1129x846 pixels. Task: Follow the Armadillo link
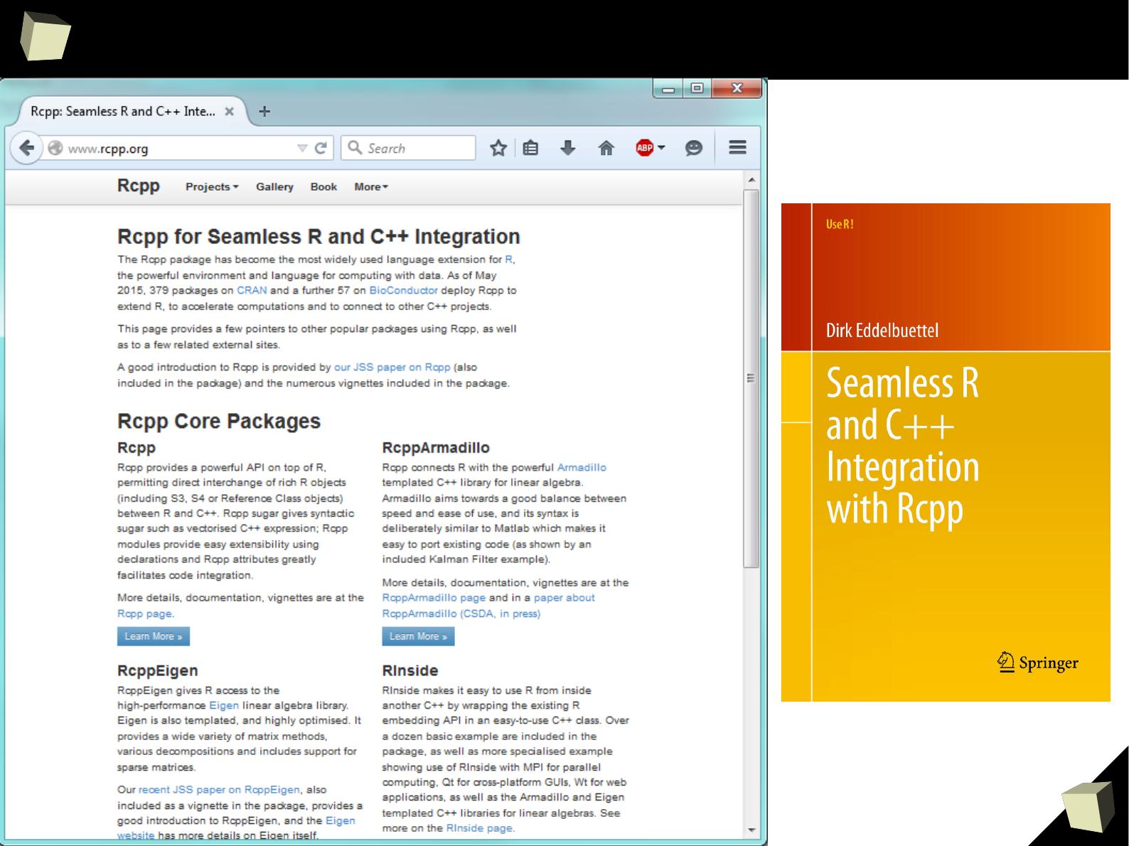coord(582,467)
